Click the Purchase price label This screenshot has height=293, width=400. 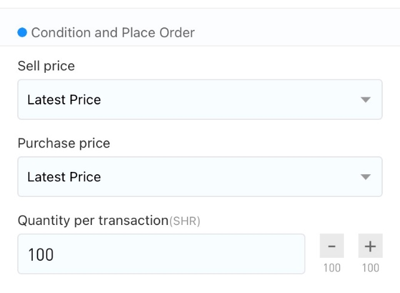(64, 143)
